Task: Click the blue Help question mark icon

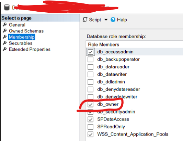Action: coord(113,20)
